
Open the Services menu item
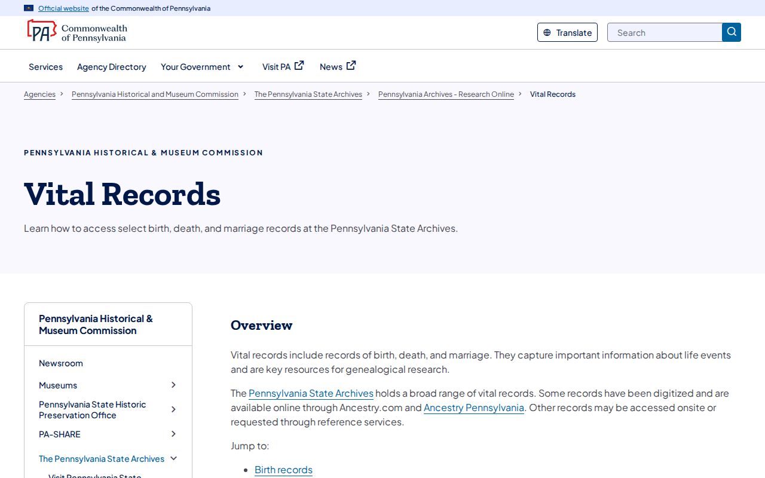[45, 67]
